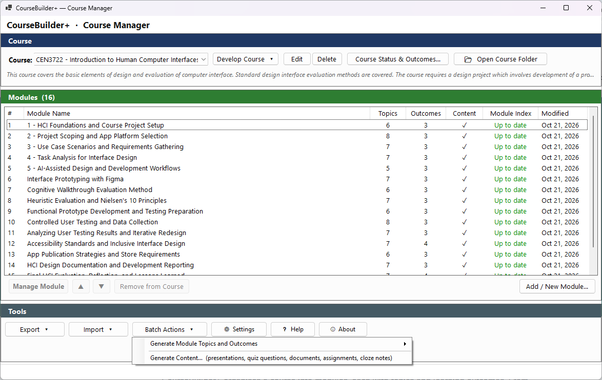Minimize the Course Manager window
Screen dimensions: 602x380
[x=543, y=8]
